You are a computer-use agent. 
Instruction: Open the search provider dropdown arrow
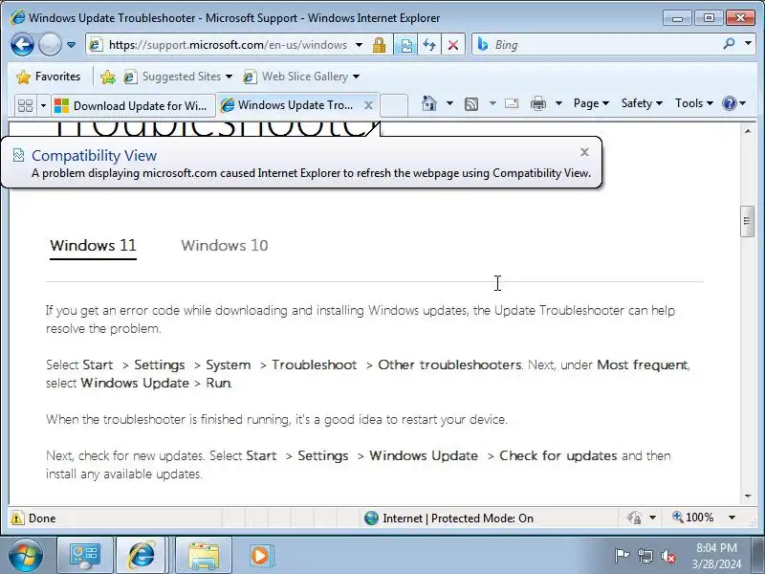(748, 44)
